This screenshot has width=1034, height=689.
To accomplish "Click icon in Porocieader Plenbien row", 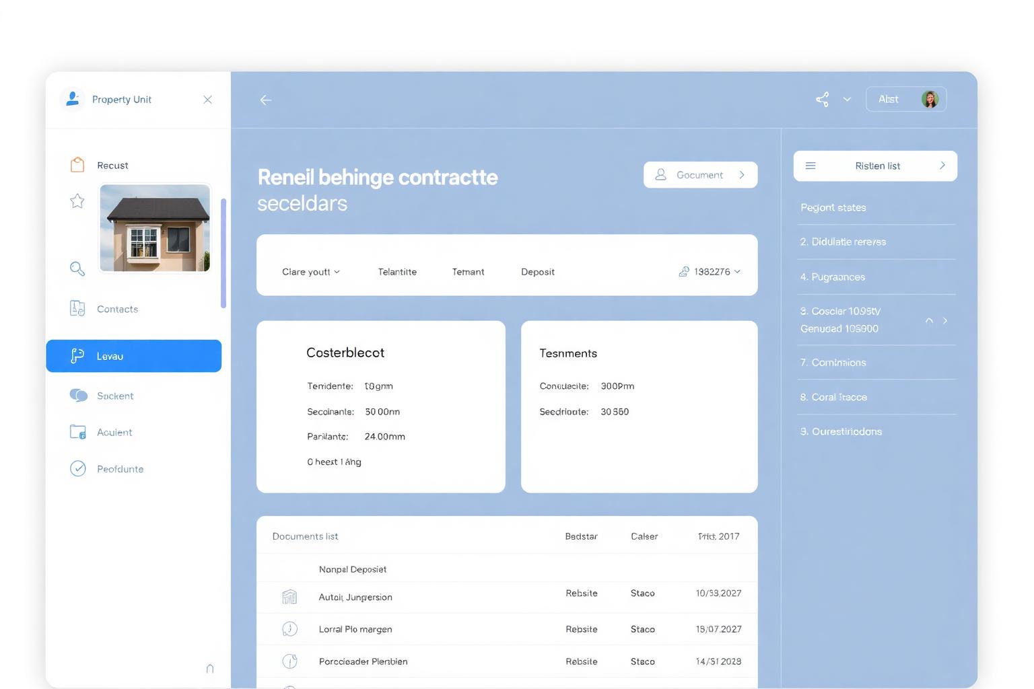I will [x=289, y=661].
